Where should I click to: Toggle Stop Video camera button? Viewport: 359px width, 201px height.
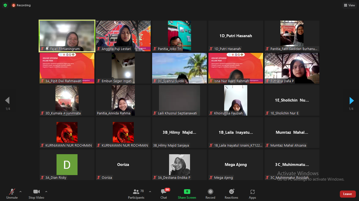tap(36, 194)
